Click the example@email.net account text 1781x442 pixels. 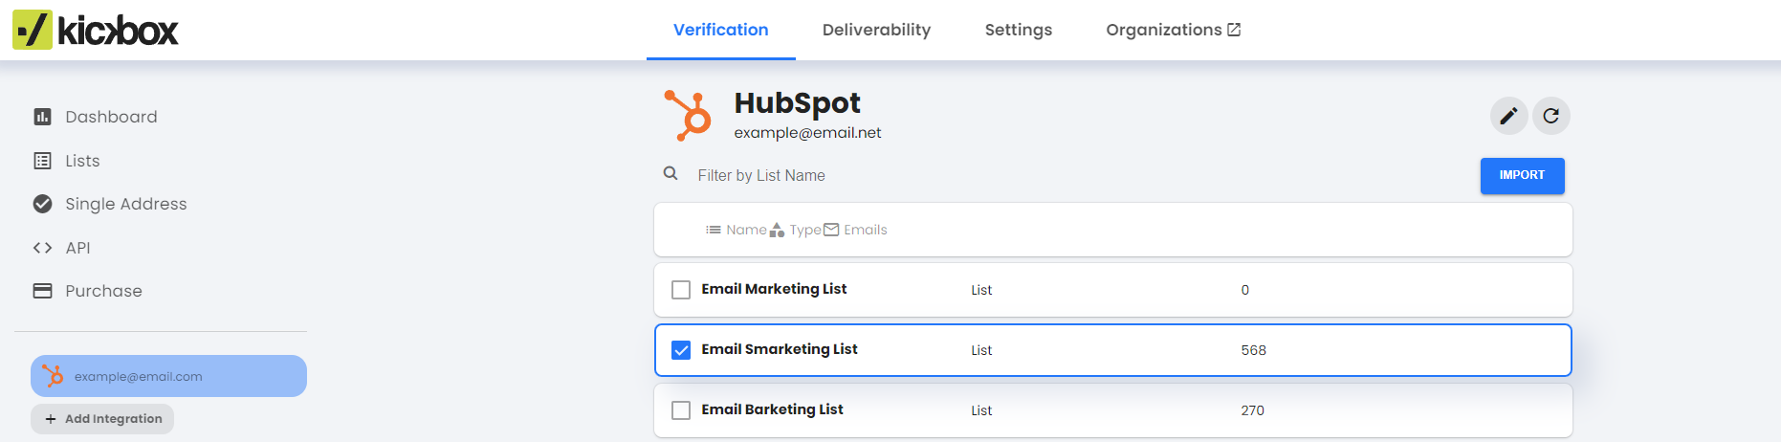(x=807, y=133)
